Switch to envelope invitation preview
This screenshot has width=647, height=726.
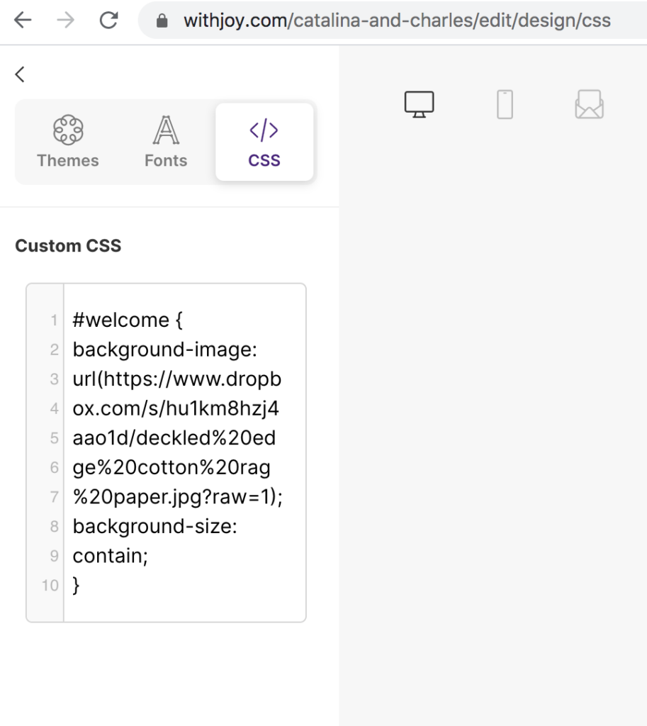click(x=589, y=104)
